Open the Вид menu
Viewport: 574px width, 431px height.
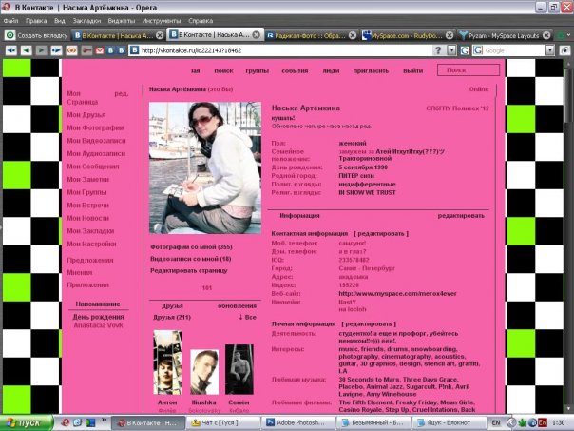[59, 21]
